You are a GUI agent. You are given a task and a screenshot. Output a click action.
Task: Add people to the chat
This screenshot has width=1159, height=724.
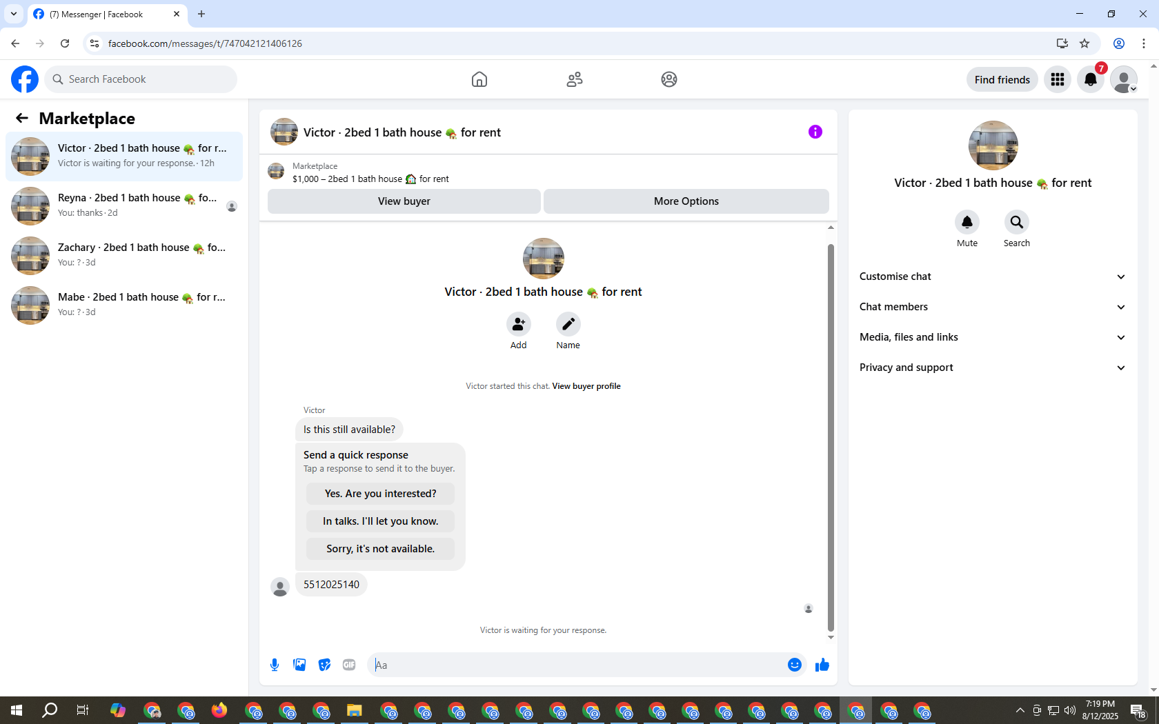coord(519,324)
